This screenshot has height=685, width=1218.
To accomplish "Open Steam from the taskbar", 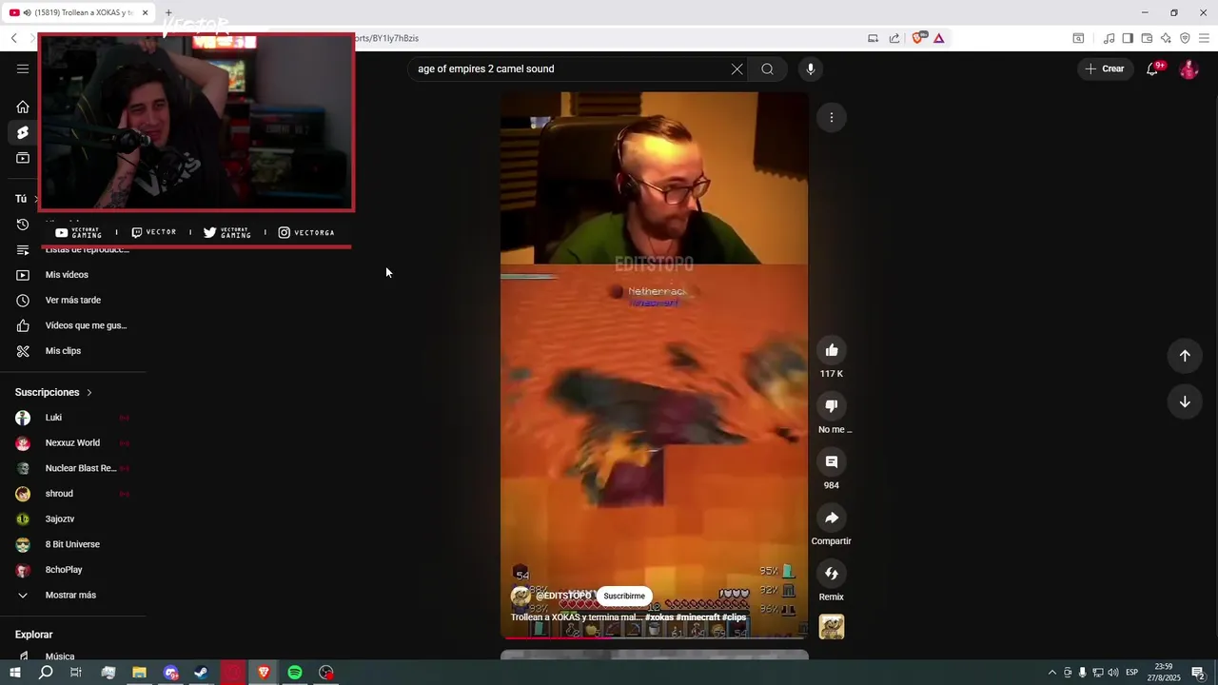I will click(x=201, y=673).
